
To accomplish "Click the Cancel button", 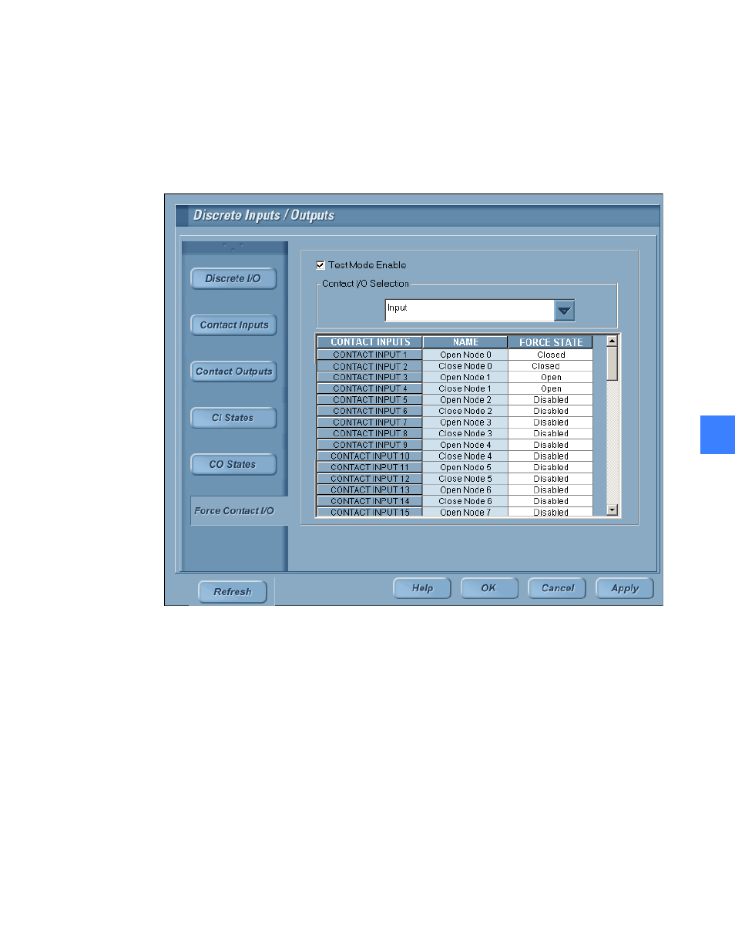I will (x=557, y=588).
